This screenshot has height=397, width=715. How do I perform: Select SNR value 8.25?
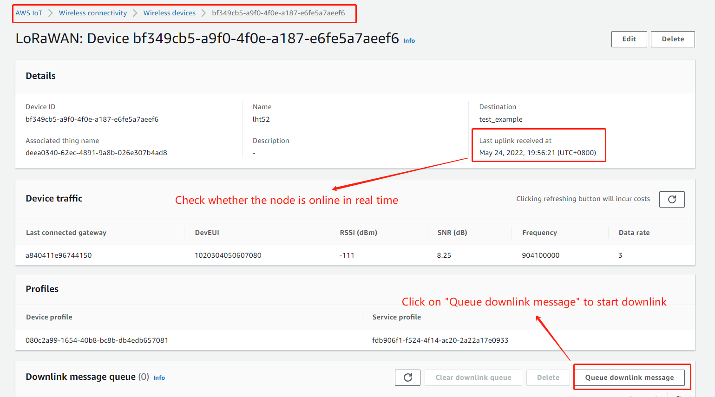444,255
